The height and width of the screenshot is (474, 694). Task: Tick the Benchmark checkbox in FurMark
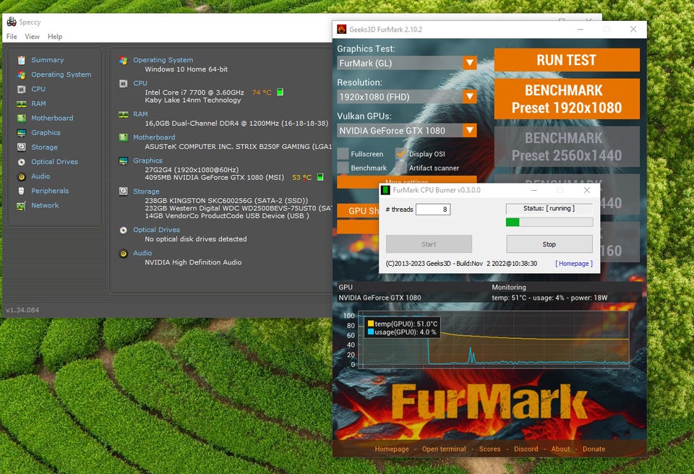pyautogui.click(x=343, y=168)
